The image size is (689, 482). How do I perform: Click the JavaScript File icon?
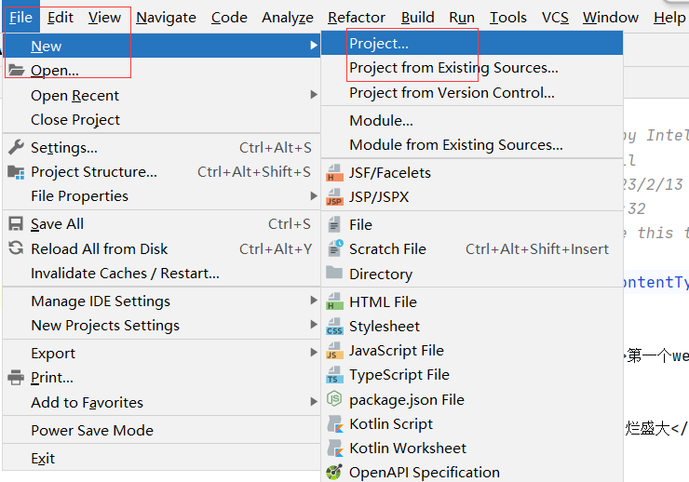click(x=334, y=351)
